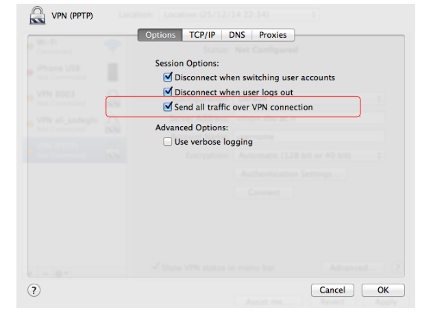
Task: Click the Authentication Settings button
Action: [x=292, y=174]
